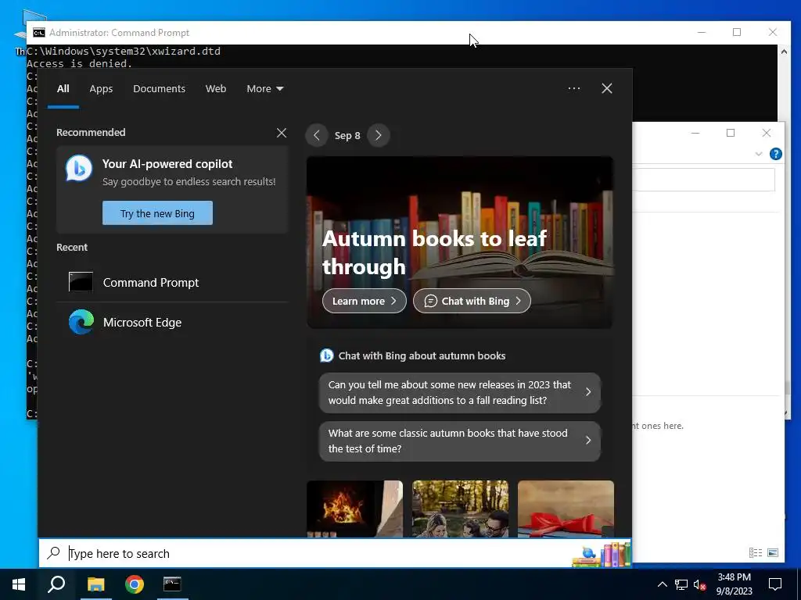This screenshot has height=600, width=801.
Task: Select the All search tab
Action: point(63,89)
